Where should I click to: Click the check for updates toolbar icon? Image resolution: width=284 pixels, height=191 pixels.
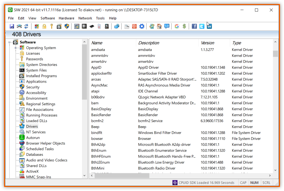click(152, 26)
